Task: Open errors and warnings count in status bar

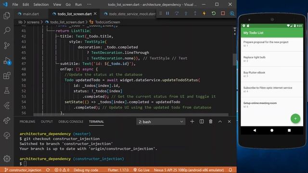Action: pyautogui.click(x=62, y=170)
